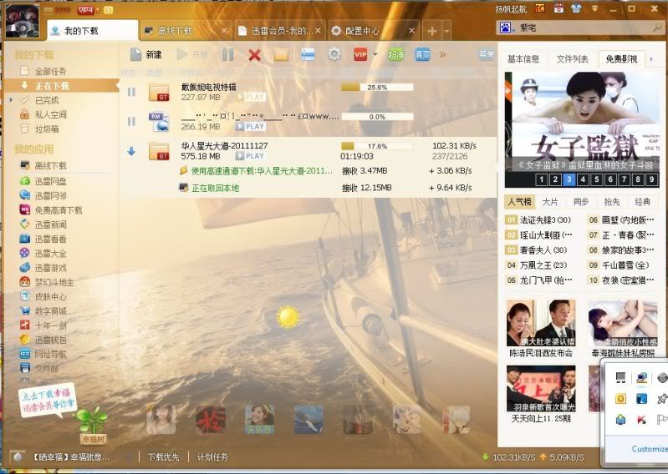The image size is (668, 474).
Task: Switch to 迅雷会员 tab
Action: [x=279, y=31]
